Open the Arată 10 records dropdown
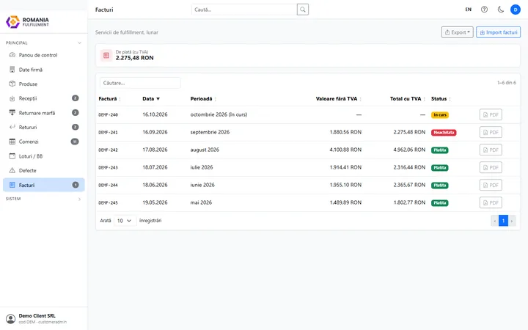This screenshot has width=528, height=330. pos(124,221)
